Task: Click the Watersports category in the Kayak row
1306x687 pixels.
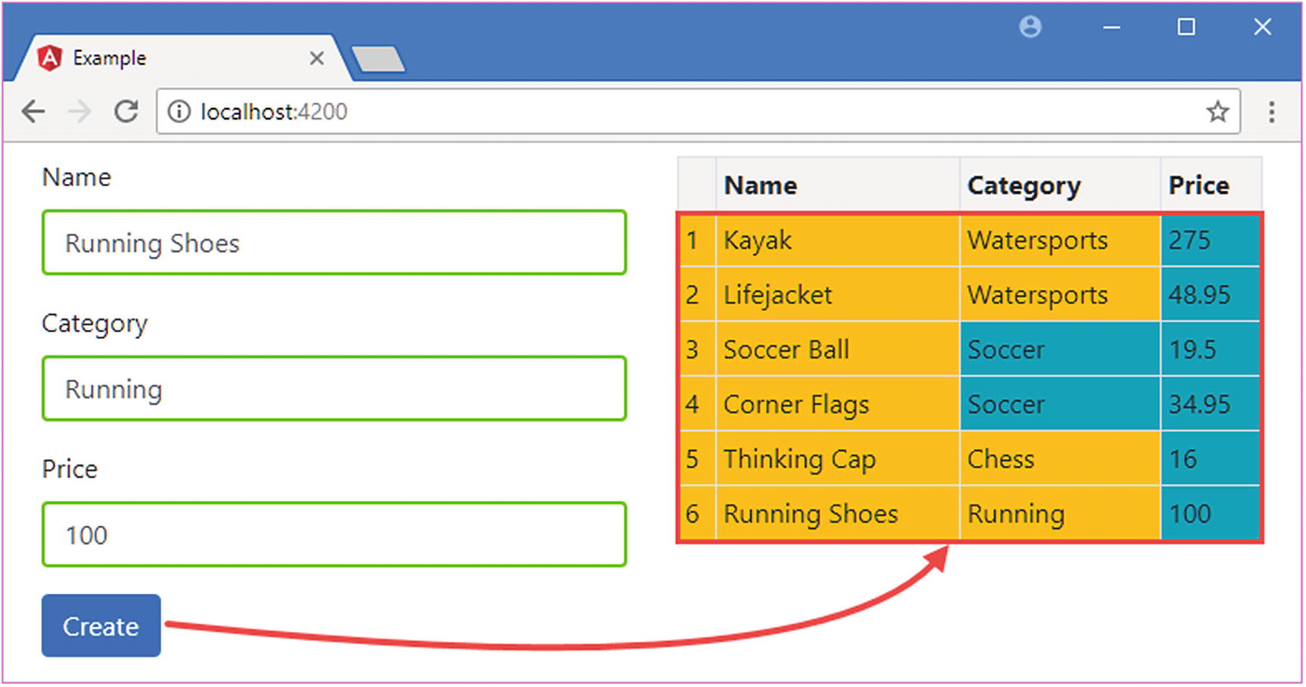Action: (1060, 240)
